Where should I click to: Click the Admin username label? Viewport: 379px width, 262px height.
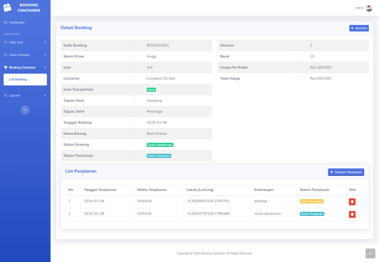(x=359, y=8)
